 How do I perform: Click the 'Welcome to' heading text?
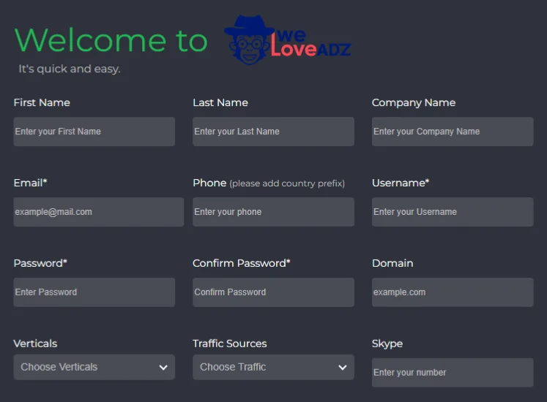point(111,40)
